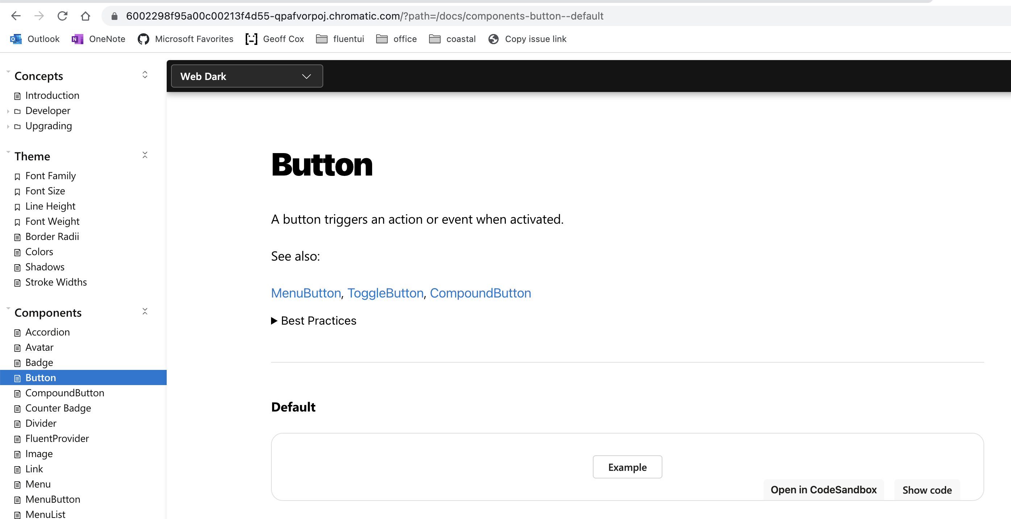Open the story in CodeSandbox
Screen dimensions: 1011x519
[x=824, y=490]
